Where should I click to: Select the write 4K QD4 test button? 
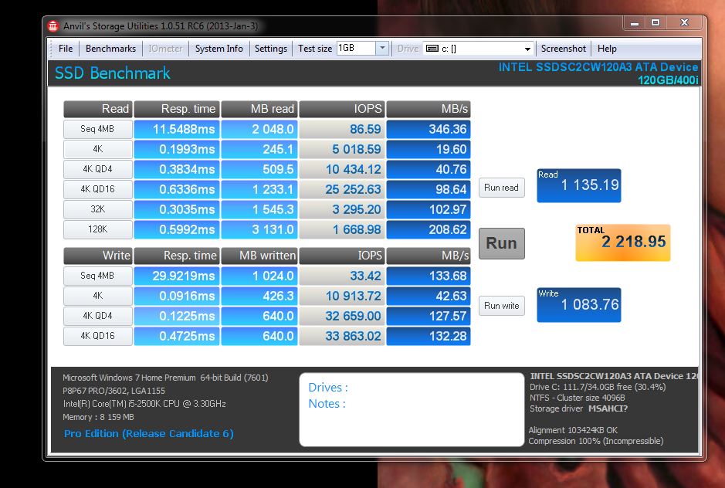tap(97, 316)
